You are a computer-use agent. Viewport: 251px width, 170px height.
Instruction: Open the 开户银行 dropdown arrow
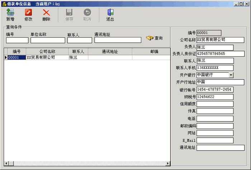pos(231,75)
